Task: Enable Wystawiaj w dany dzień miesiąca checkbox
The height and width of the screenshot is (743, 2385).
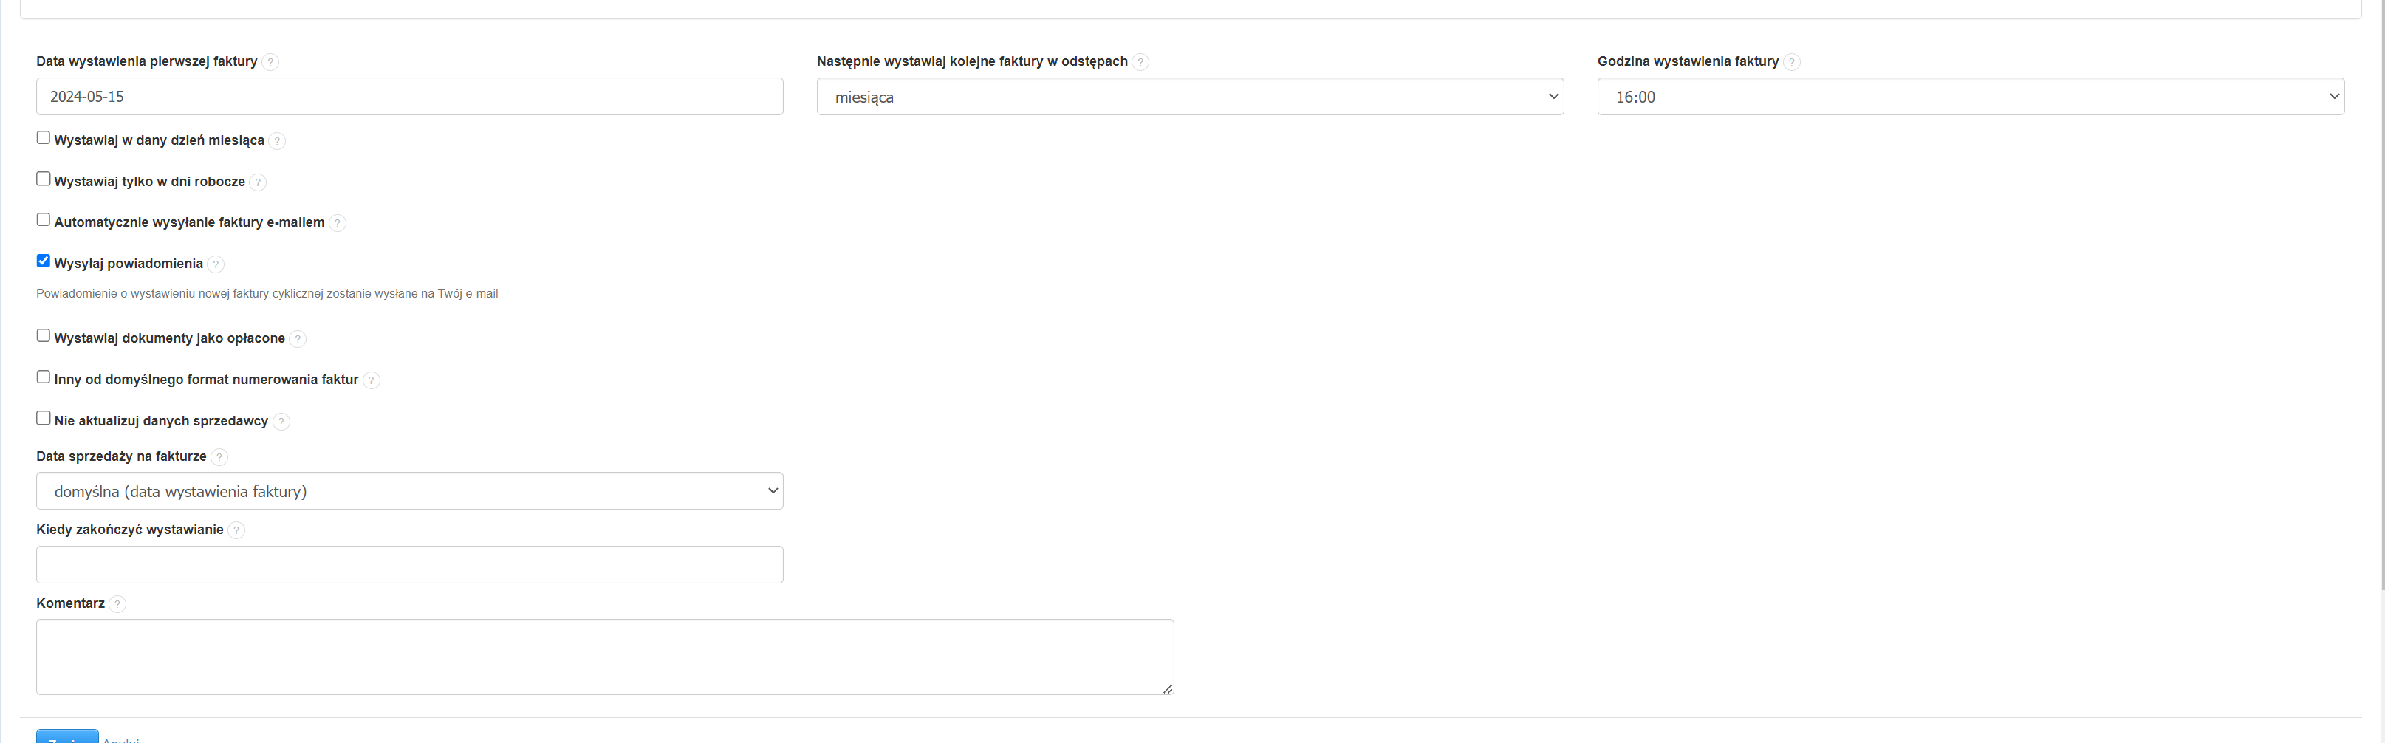Action: tap(44, 138)
